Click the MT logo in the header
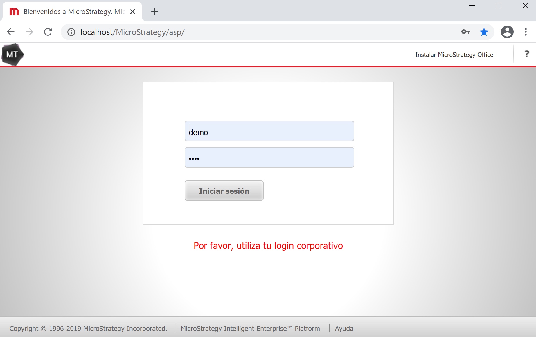Viewport: 536px width, 337px height. tap(12, 55)
